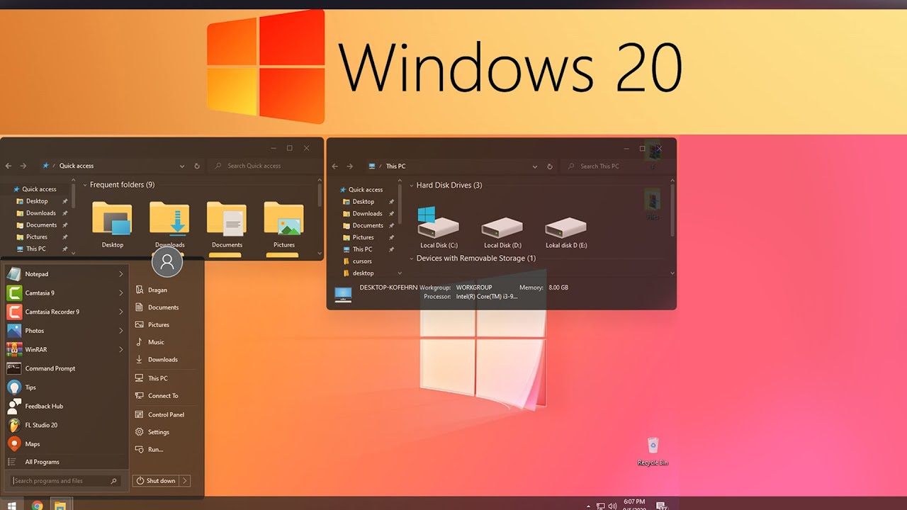This screenshot has width=907, height=510.
Task: Open shut down options arrow
Action: coord(185,481)
